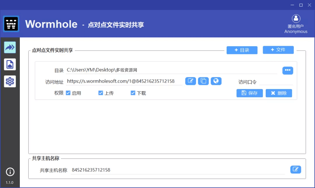Click the Wormhole title text
Screen dimensions: 315x188
[51, 24]
